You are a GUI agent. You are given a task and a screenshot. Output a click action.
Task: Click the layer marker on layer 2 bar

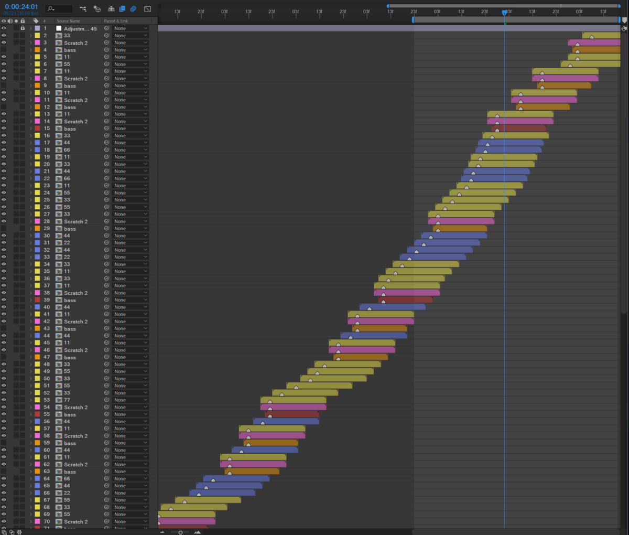pyautogui.click(x=592, y=37)
